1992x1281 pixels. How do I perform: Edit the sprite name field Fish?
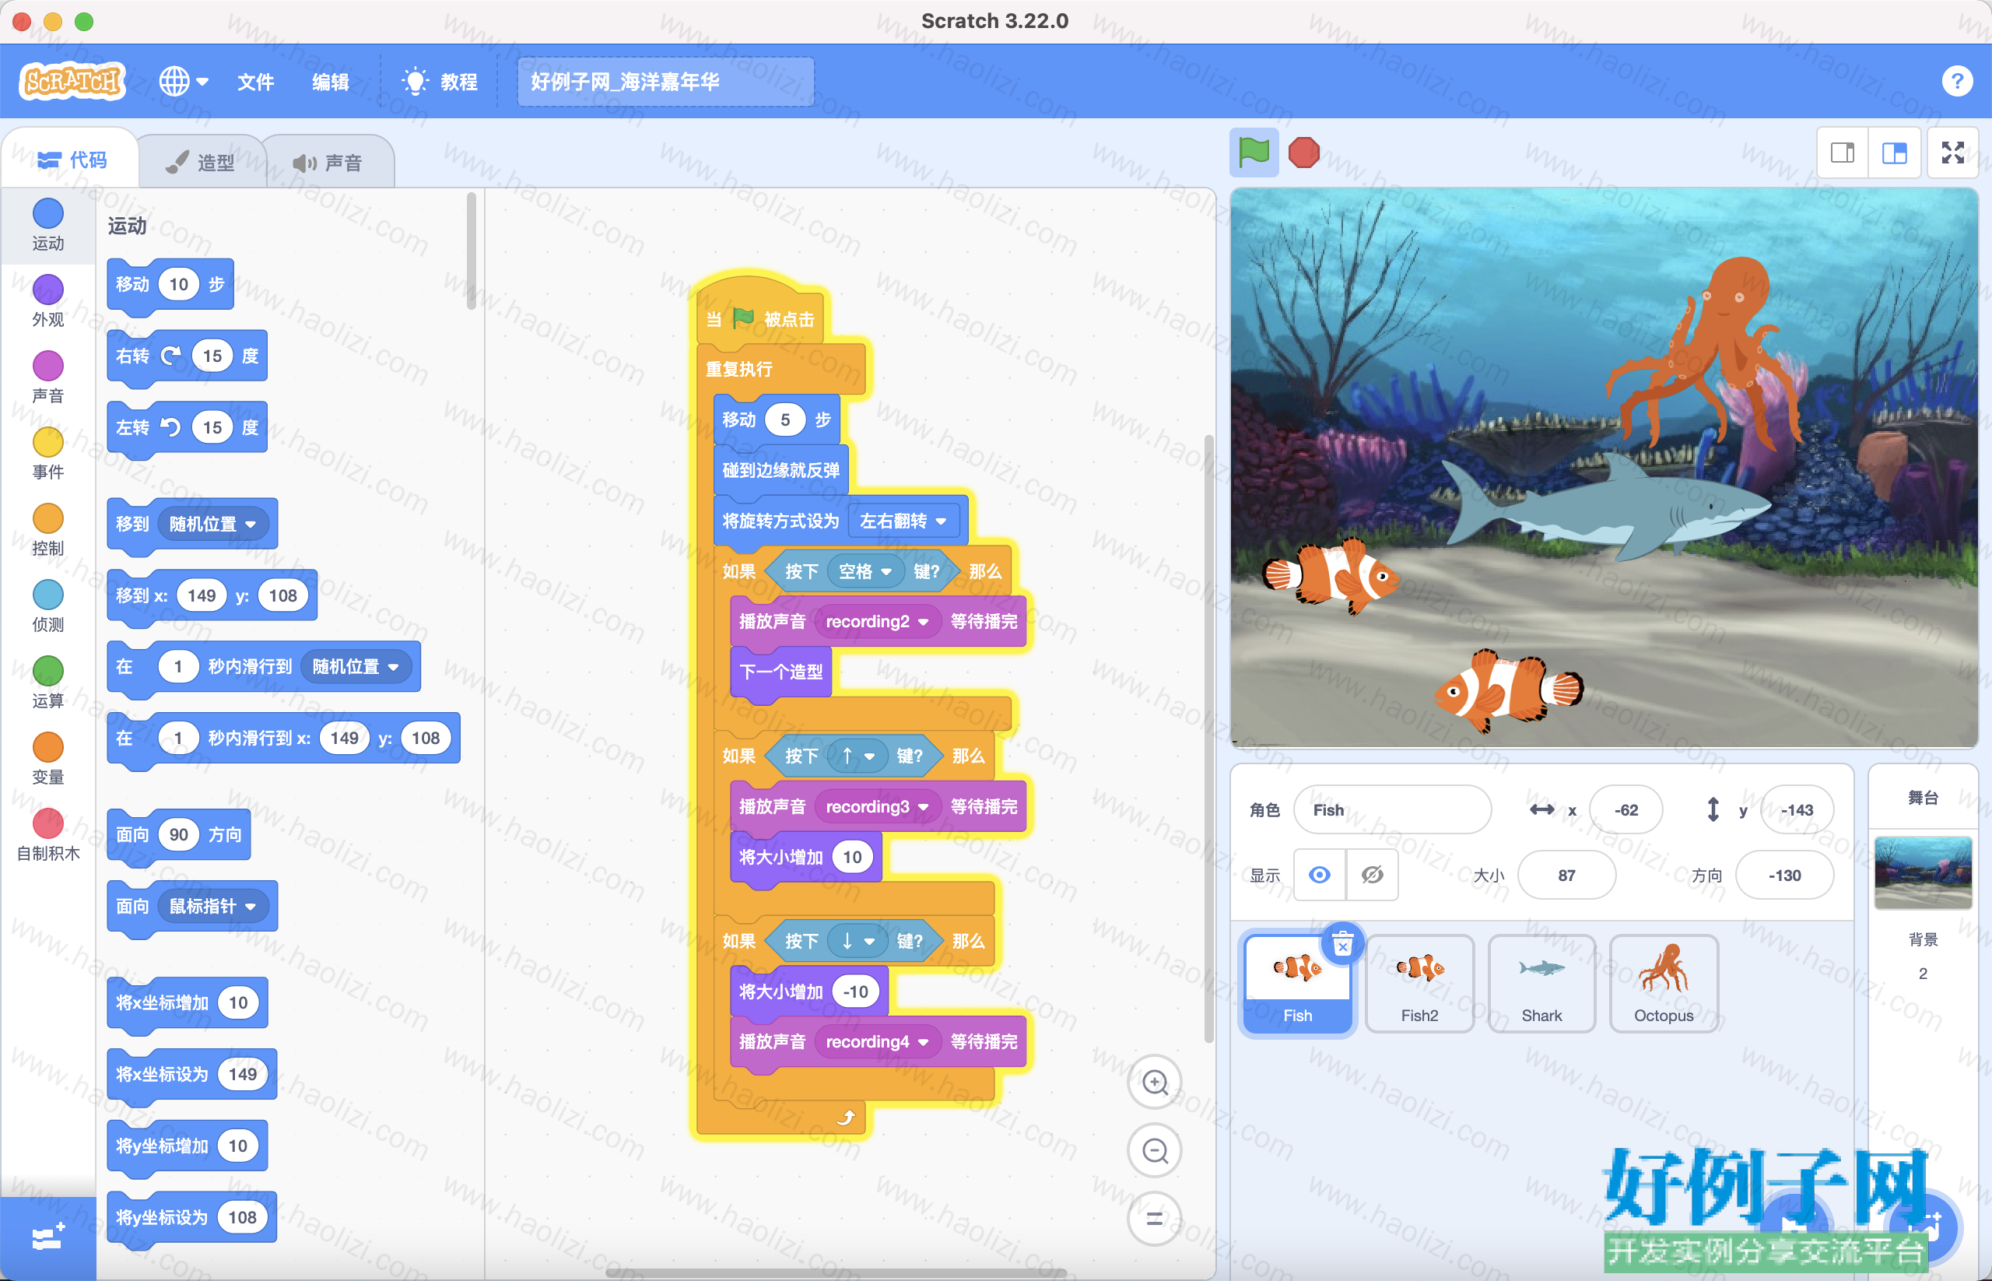point(1391,809)
